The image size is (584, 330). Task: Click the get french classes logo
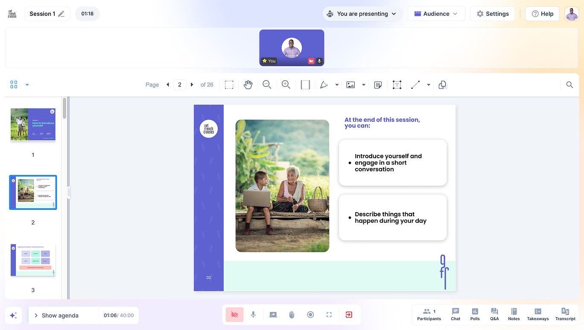12,14
